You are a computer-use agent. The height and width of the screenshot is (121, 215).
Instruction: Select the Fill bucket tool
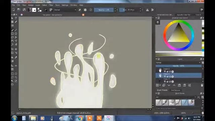click(x=12, y=57)
